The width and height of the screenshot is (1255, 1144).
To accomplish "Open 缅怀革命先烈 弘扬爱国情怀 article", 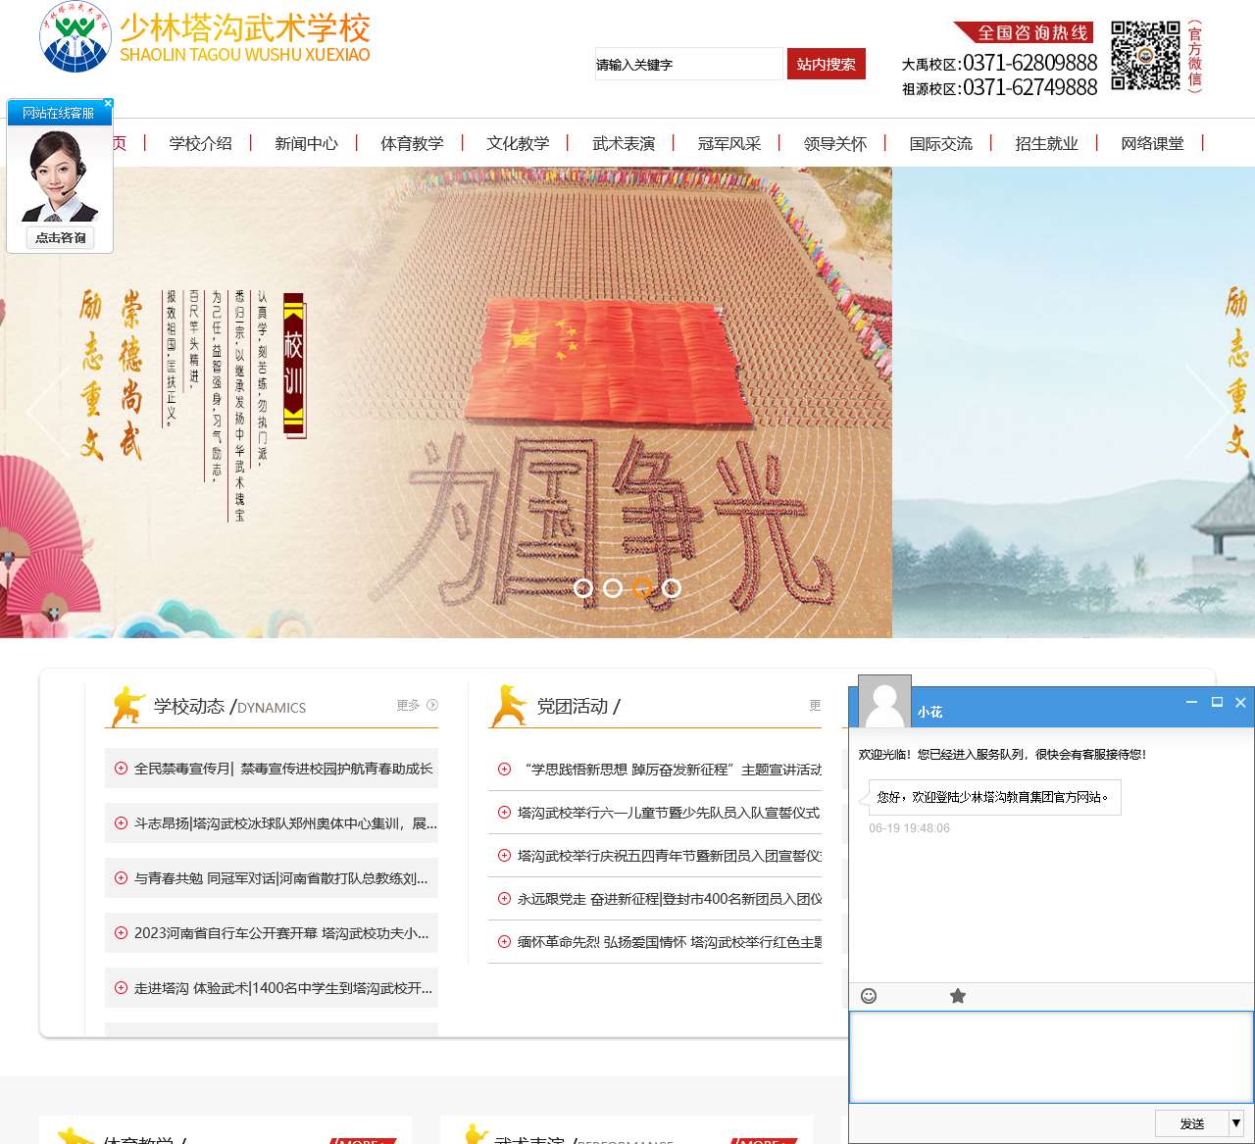I will (670, 942).
